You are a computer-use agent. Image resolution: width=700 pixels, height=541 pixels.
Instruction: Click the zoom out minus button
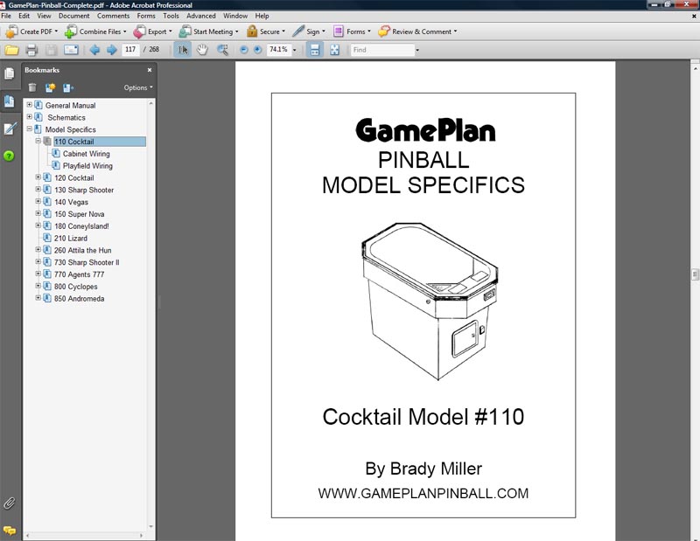coord(244,50)
